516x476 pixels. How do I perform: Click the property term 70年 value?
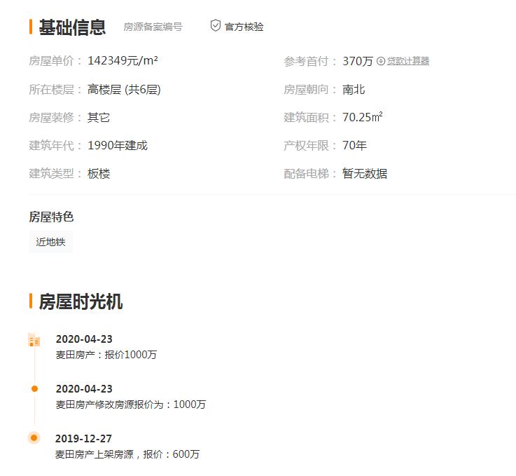[x=354, y=145]
